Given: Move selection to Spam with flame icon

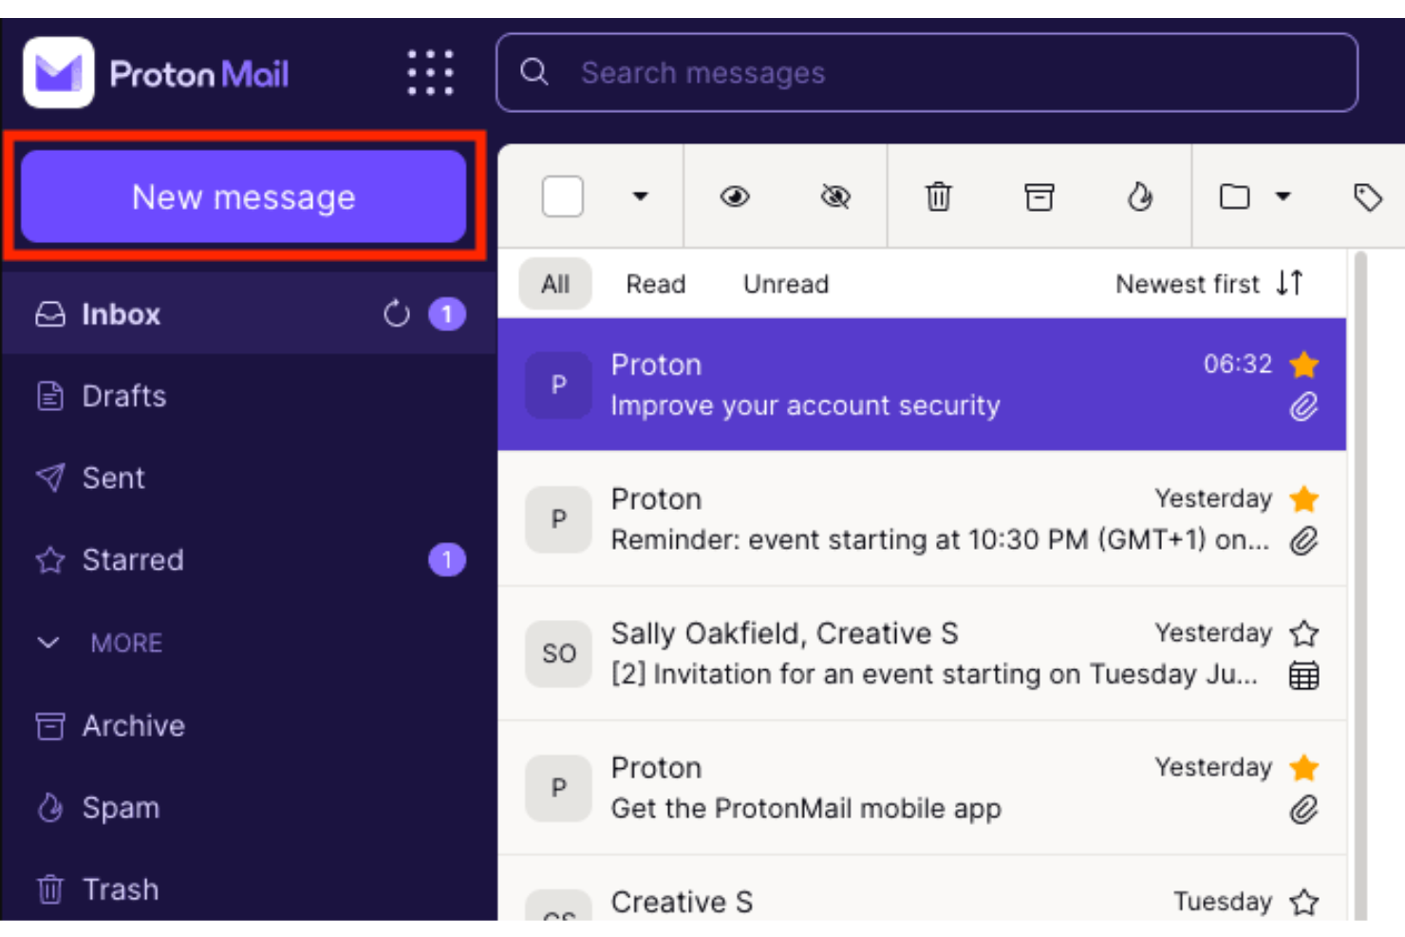Looking at the screenshot, I should point(1140,197).
